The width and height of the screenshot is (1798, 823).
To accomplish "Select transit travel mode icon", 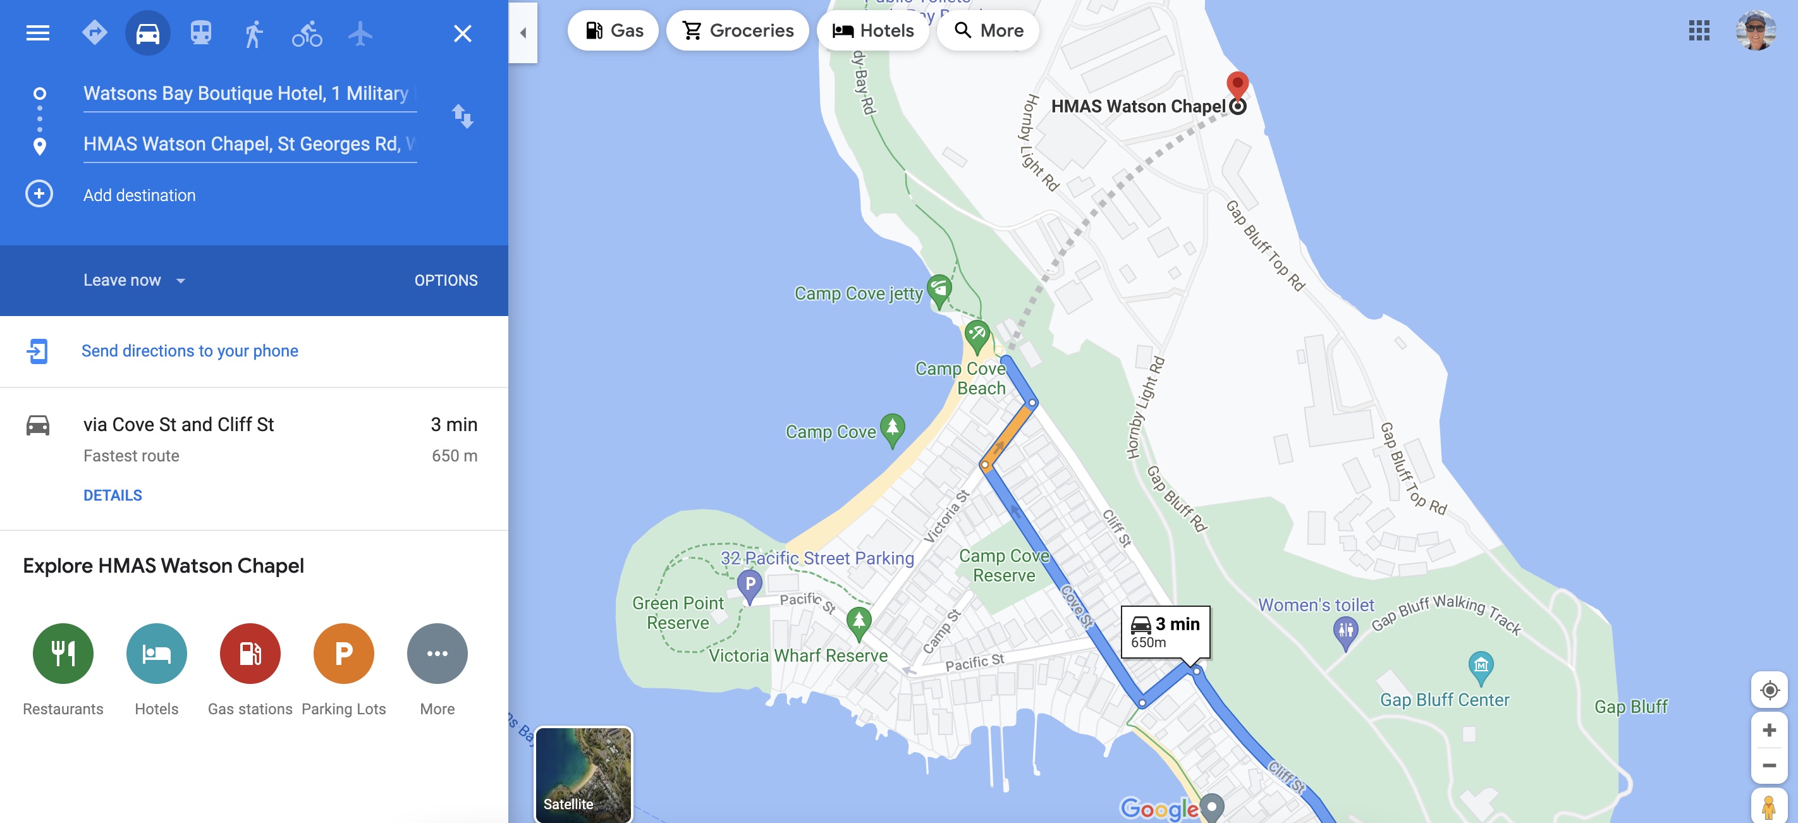I will point(200,33).
